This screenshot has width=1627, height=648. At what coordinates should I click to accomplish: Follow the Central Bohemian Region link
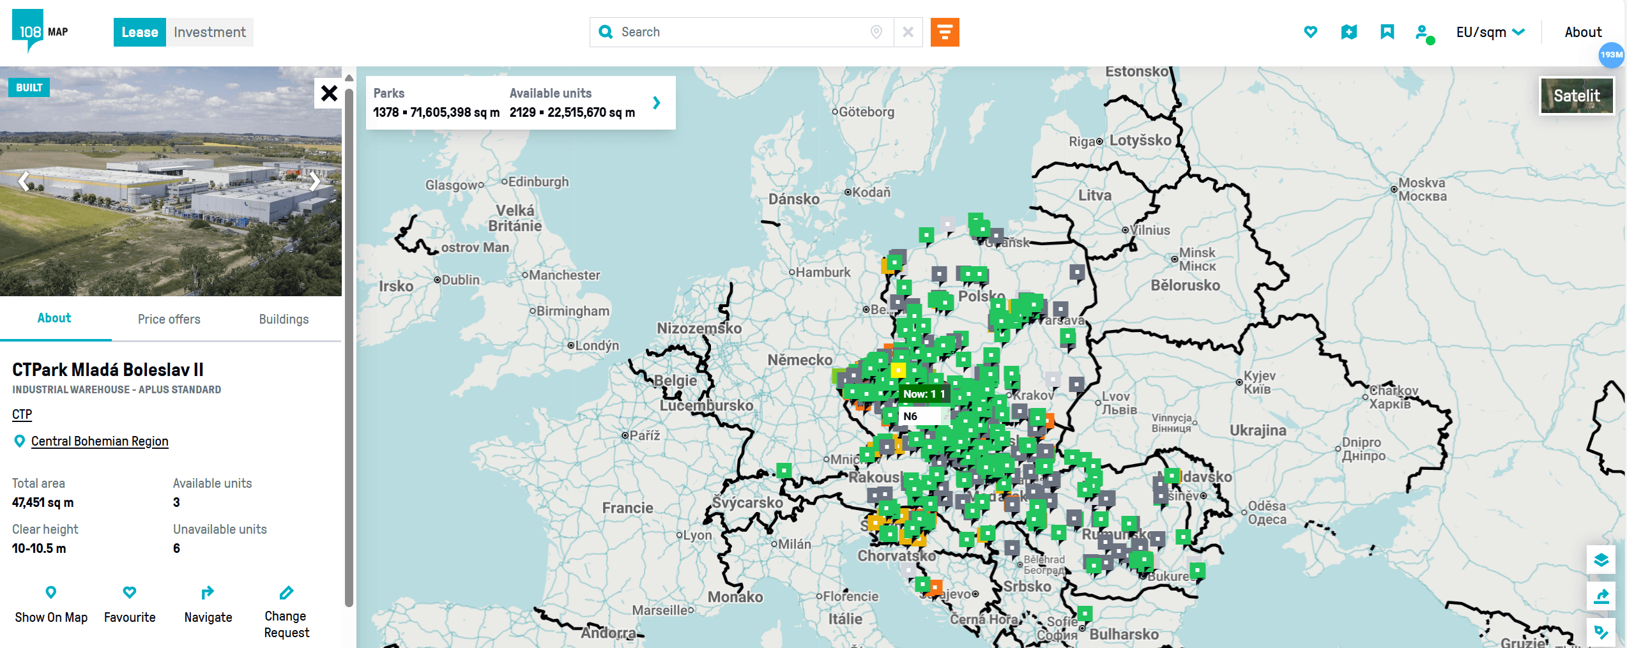tap(100, 441)
